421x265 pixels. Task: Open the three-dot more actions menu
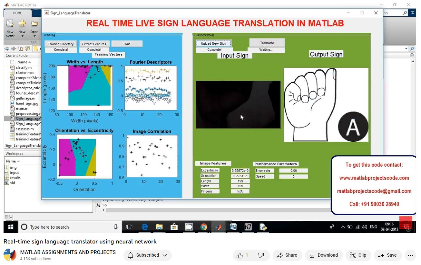410,255
